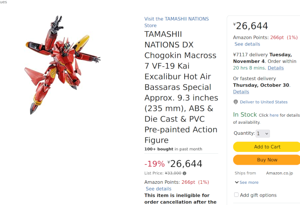Expand the See more shipping info
The height and width of the screenshot is (205, 300).
[247, 182]
